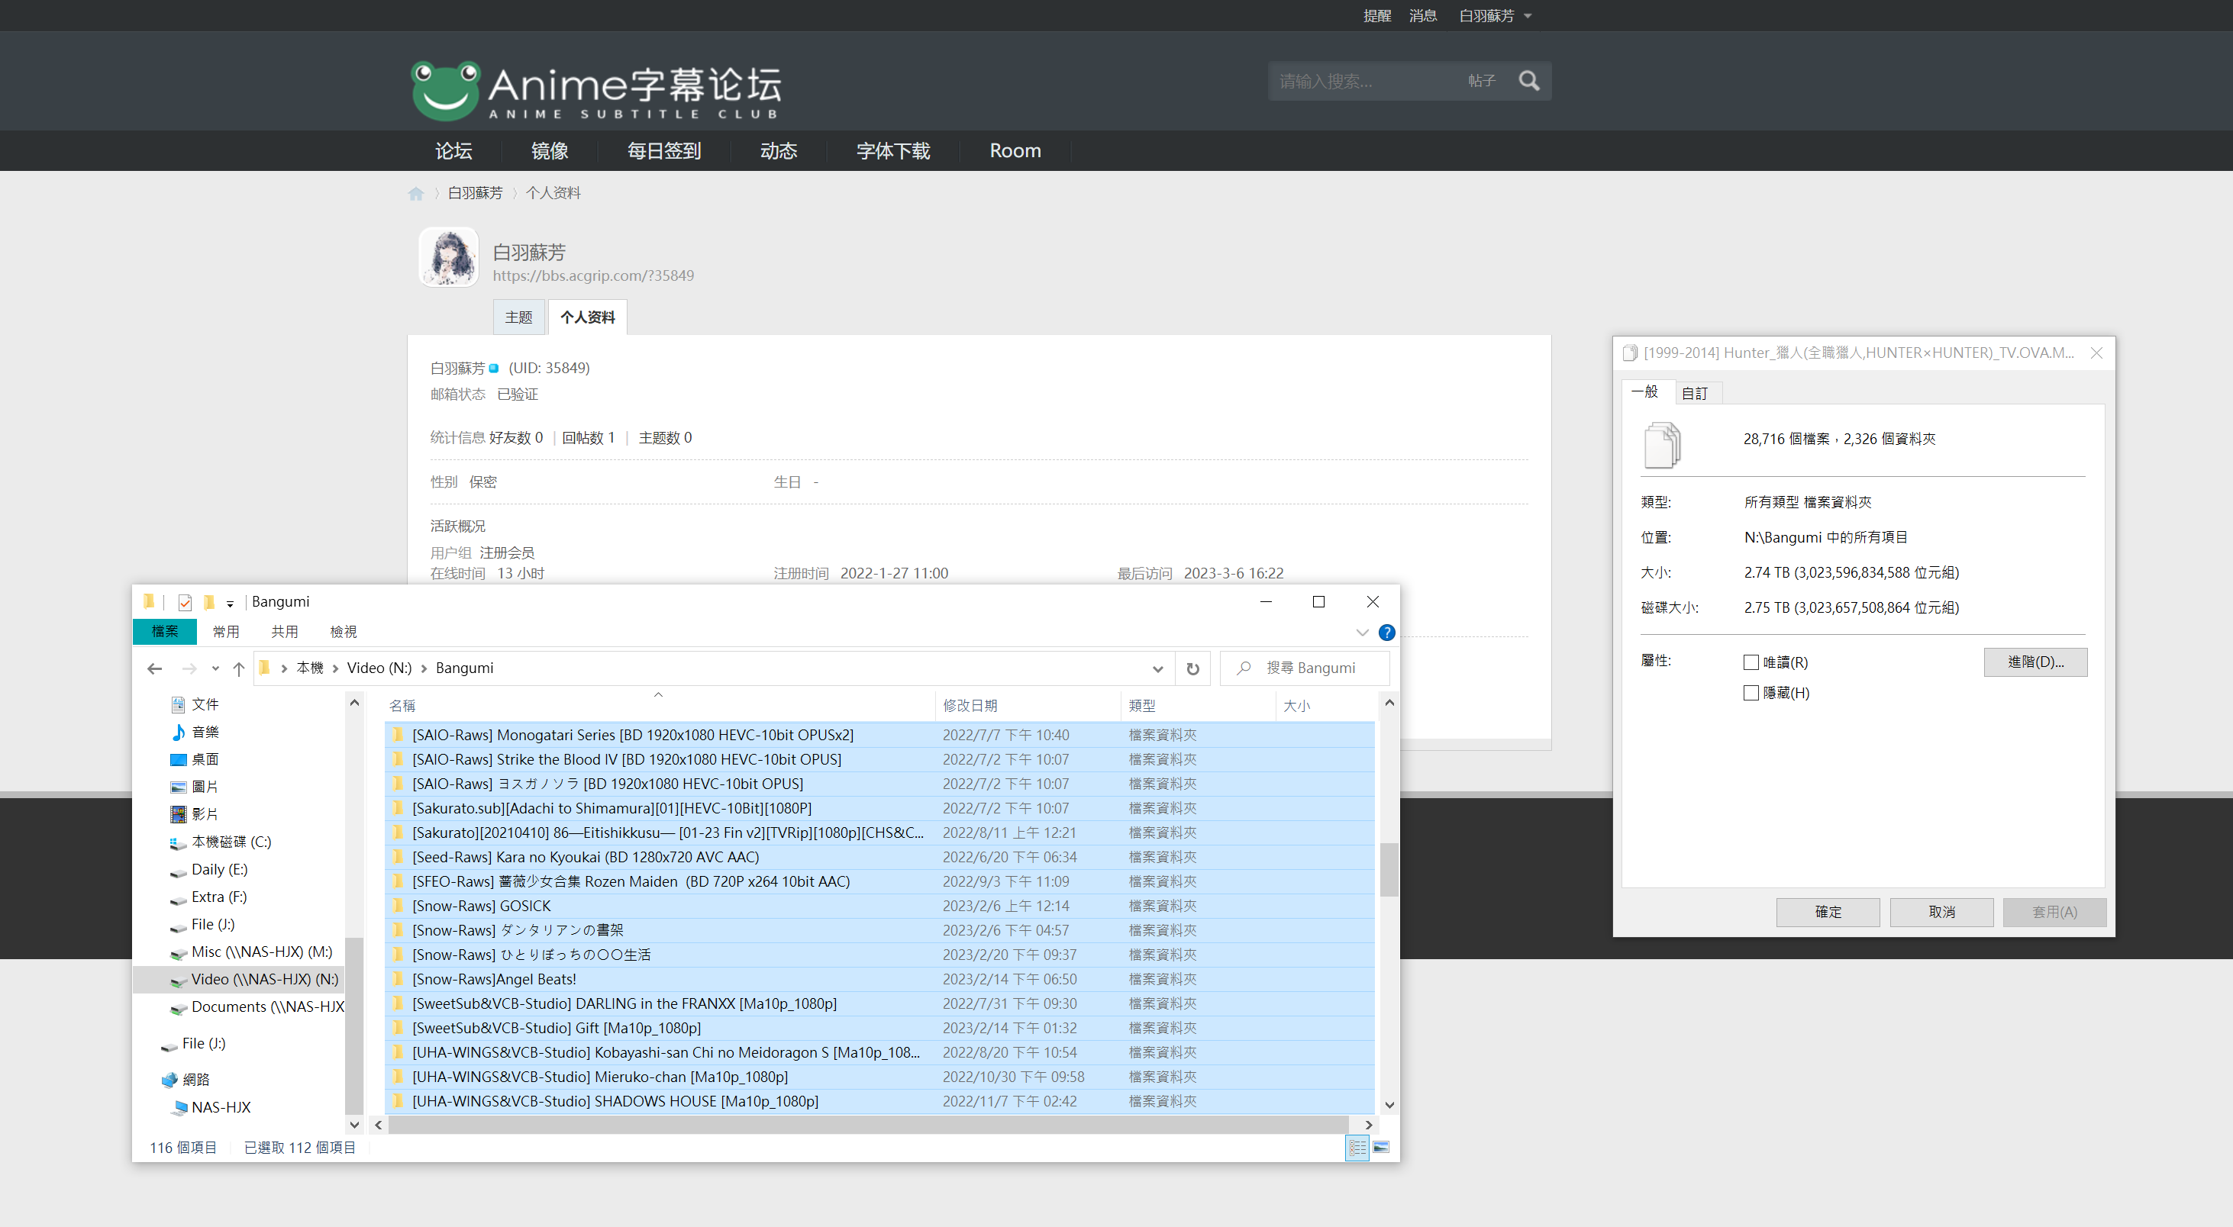Click the 搜尋 Bangumi search field

(x=1305, y=668)
